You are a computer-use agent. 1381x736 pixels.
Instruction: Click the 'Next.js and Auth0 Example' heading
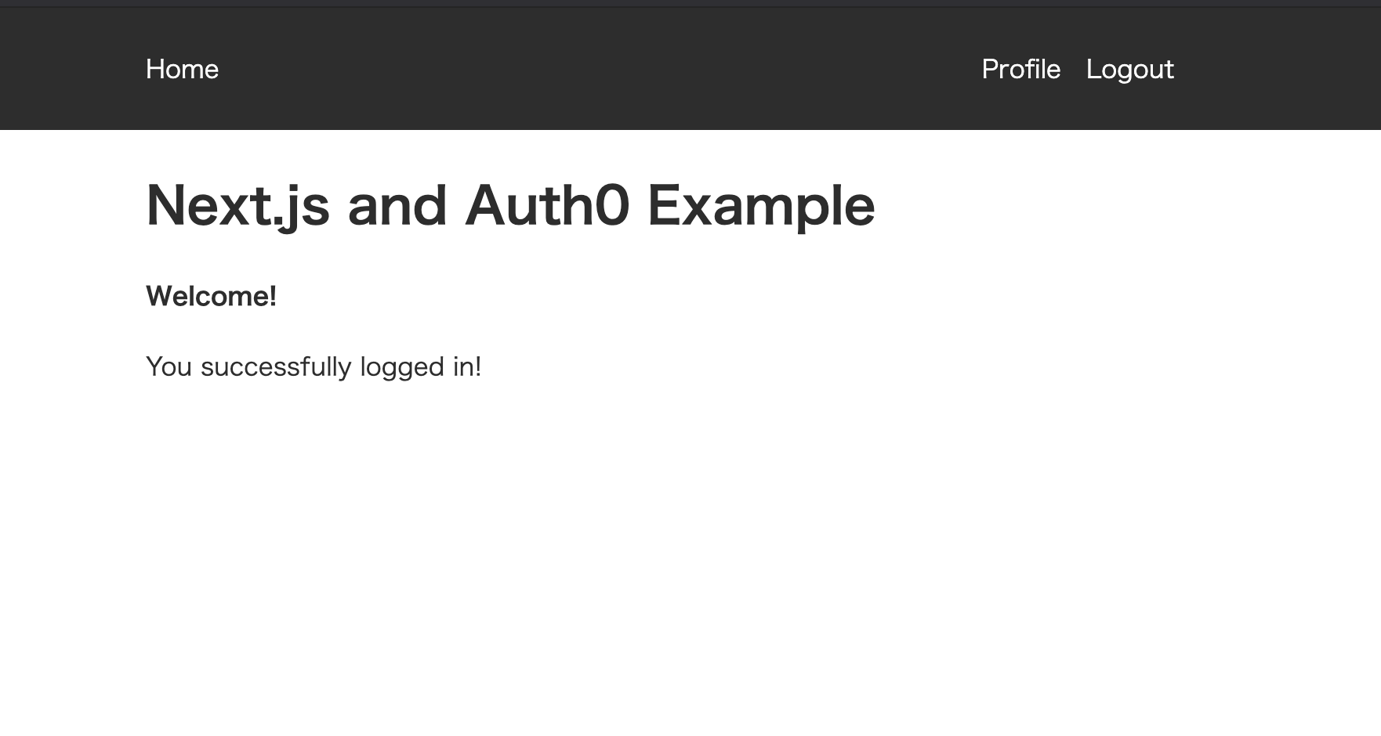[509, 206]
